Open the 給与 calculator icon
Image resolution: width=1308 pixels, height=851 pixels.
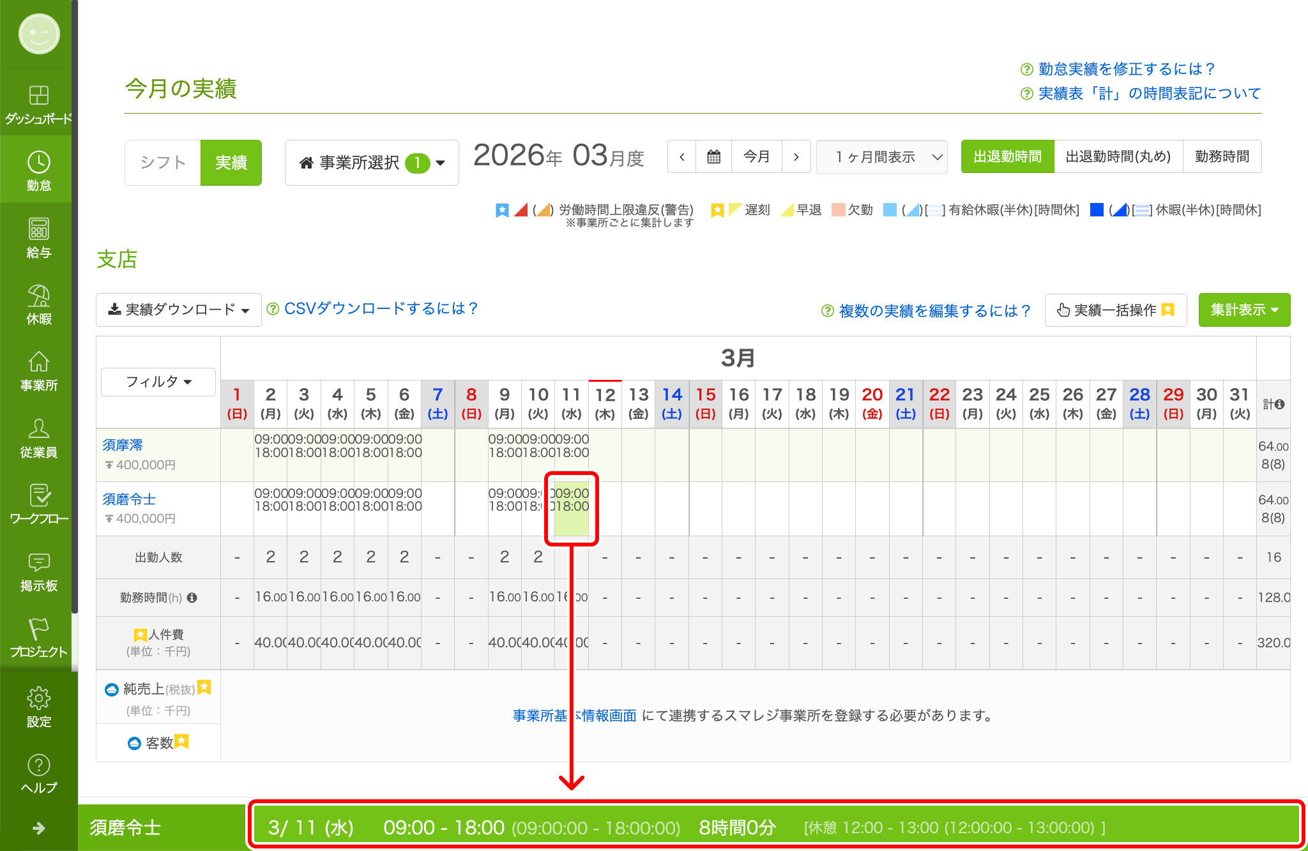tap(38, 229)
